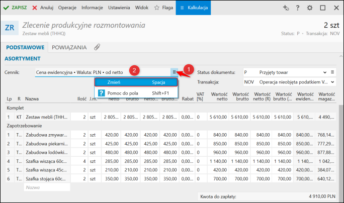Viewport: 344px width, 203px height.
Task: Select the Szafka wisząca 45c... row name
Action: pyautogui.click(x=47, y=170)
